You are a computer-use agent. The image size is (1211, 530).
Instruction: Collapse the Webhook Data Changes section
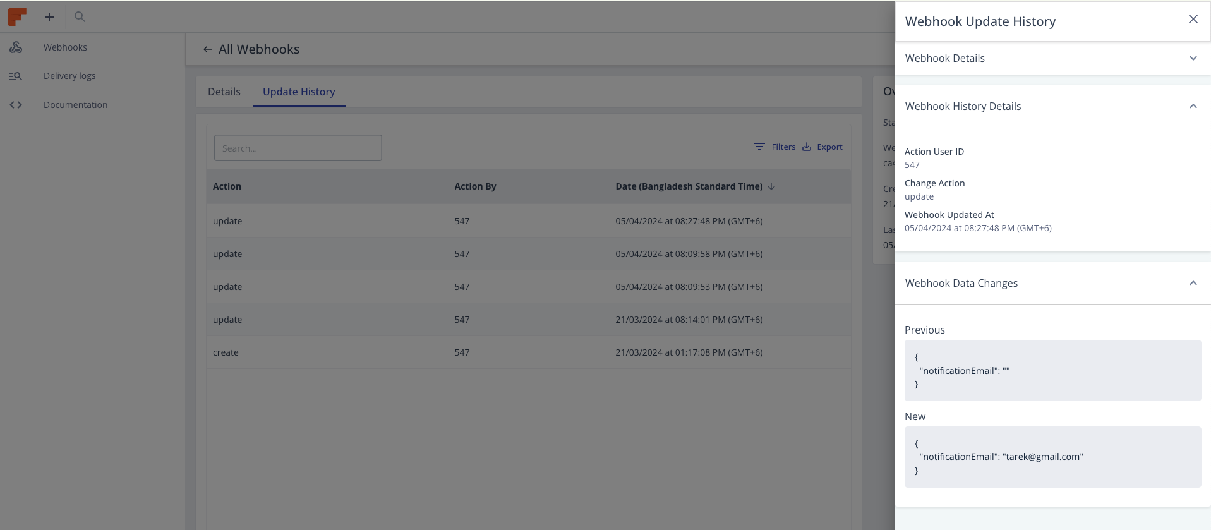click(x=1193, y=283)
